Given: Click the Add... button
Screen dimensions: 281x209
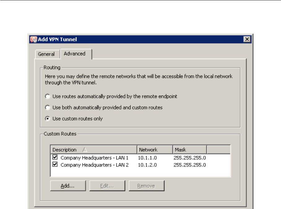Looking at the screenshot, I should coord(68,186).
